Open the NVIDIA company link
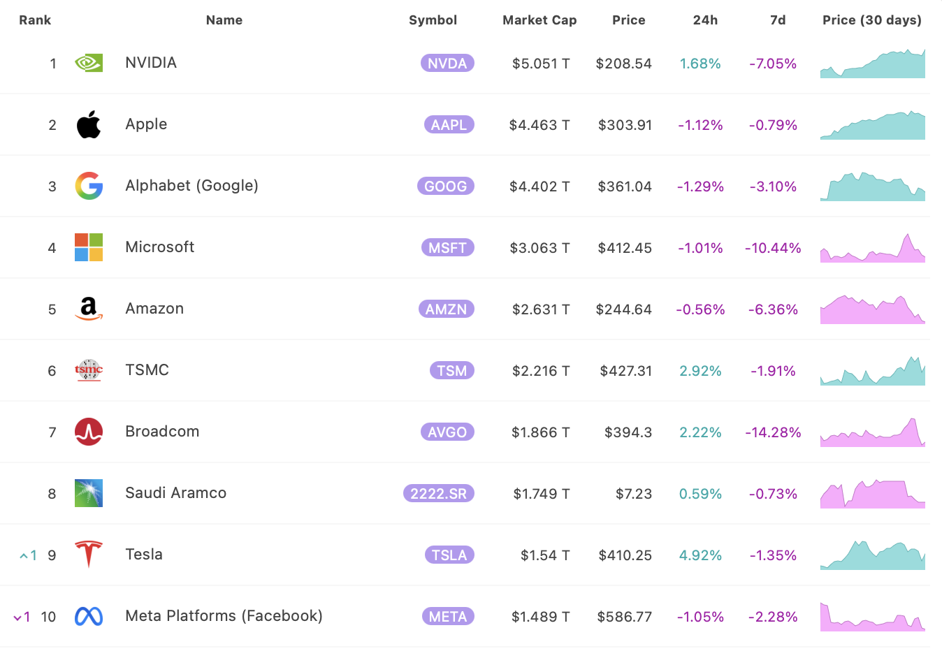The width and height of the screenshot is (942, 651). (151, 63)
